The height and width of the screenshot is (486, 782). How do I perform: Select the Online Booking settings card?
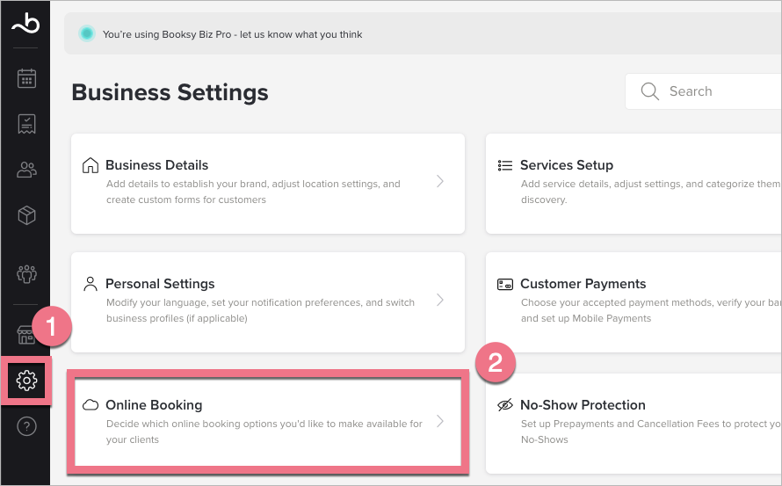coord(264,422)
